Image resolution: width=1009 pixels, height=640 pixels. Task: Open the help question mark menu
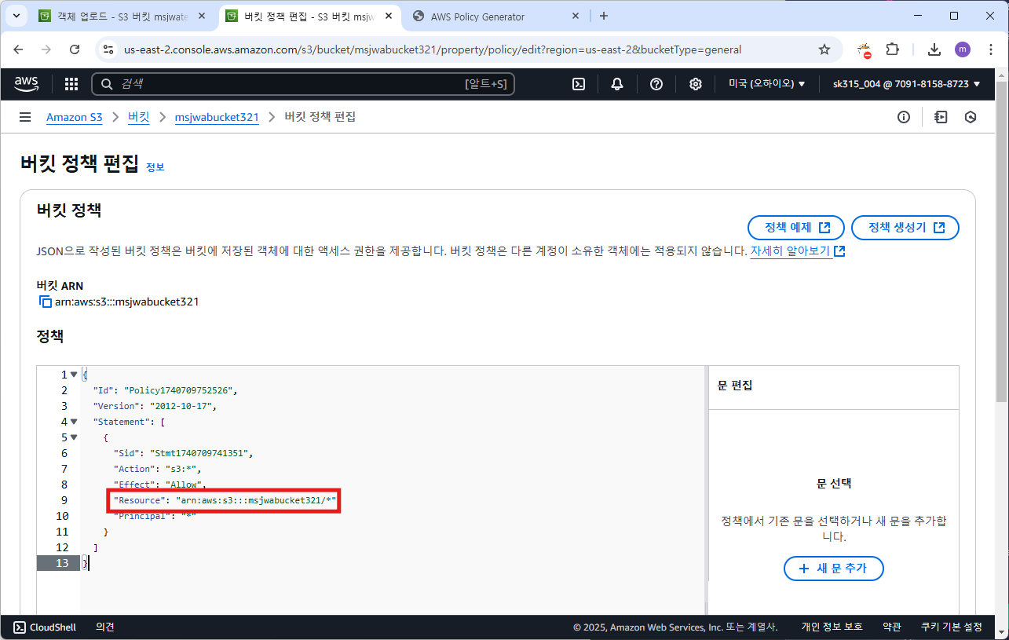656,84
